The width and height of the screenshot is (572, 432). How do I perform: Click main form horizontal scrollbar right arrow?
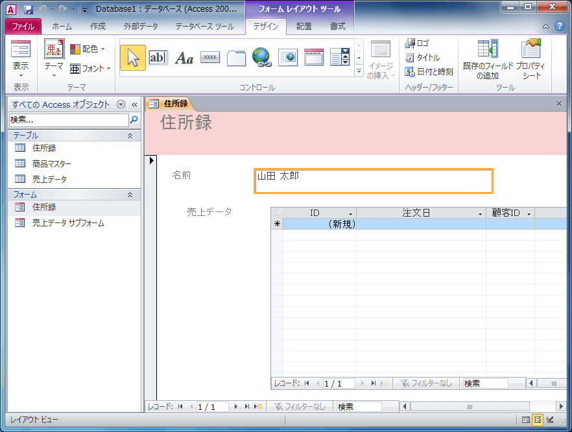(x=561, y=406)
